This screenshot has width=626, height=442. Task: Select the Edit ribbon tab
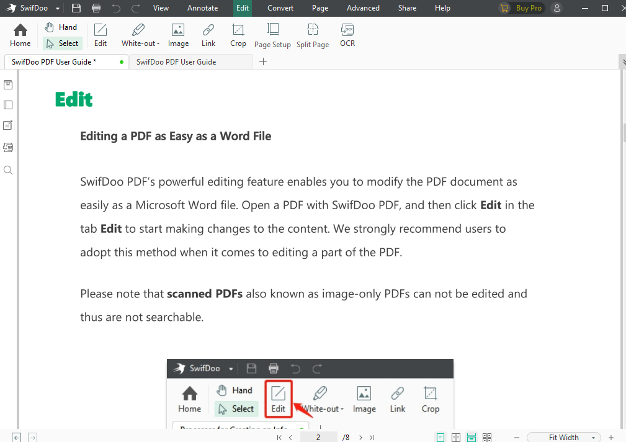[x=243, y=8]
